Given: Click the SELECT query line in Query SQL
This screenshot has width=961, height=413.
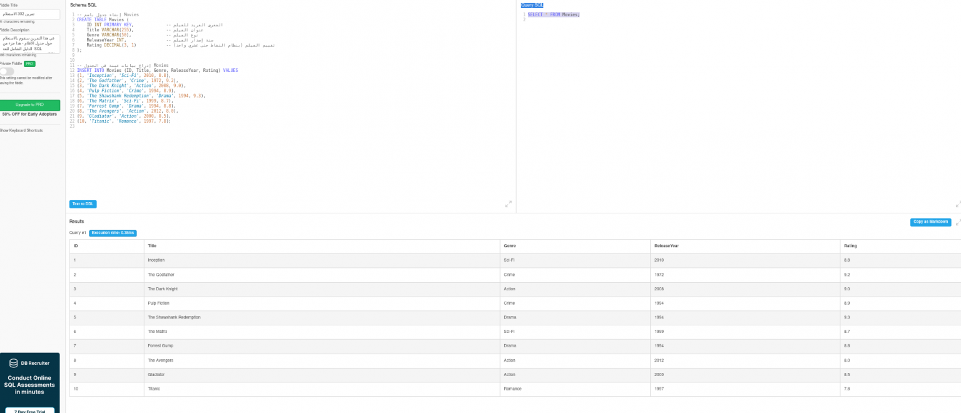Looking at the screenshot, I should (554, 14).
